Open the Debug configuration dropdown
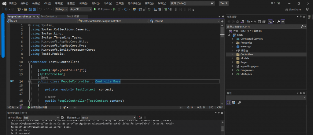Viewport: 313px width, 135px height. pos(61,9)
